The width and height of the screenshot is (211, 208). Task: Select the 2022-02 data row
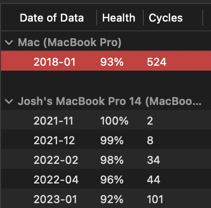[x=106, y=159]
